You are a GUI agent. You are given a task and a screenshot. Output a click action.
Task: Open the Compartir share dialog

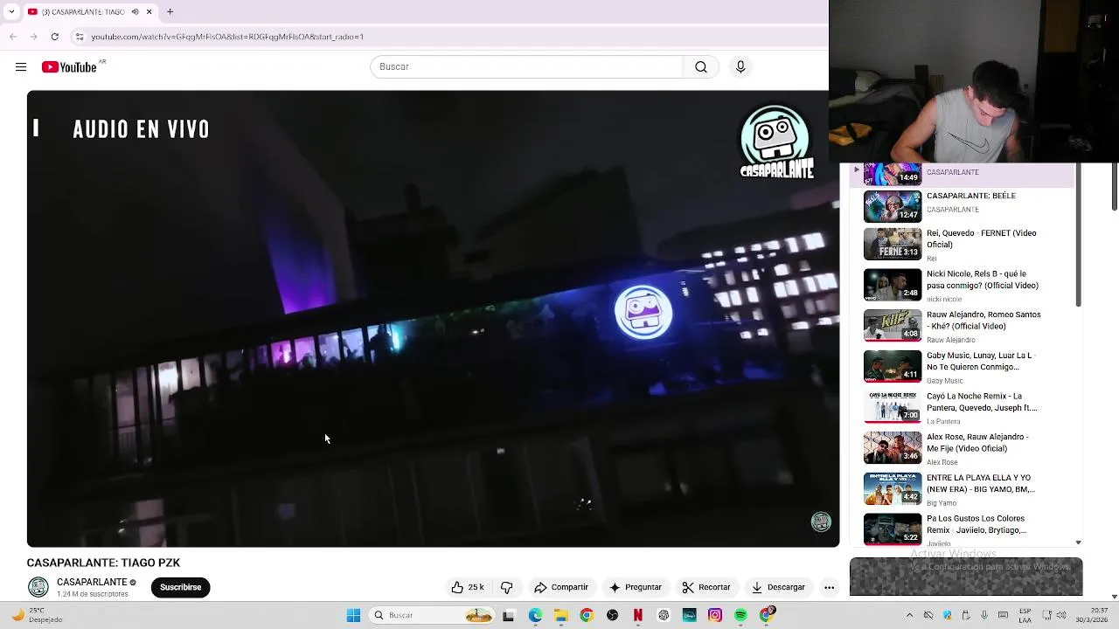(x=560, y=587)
